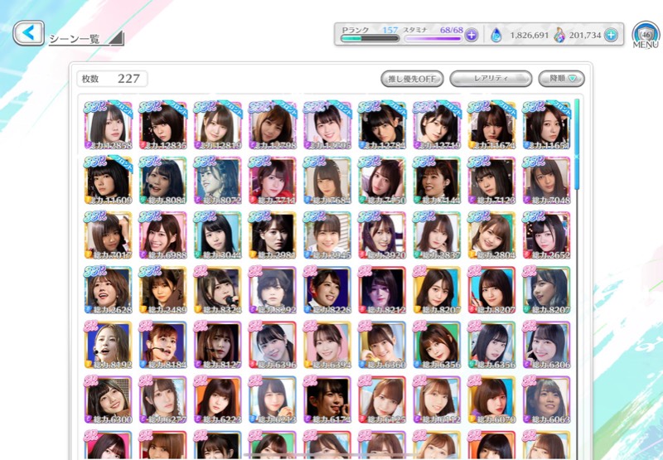This screenshot has width=663, height=460.
Task: Tap the plus icon beside stamina 68/68
Action: pos(471,35)
